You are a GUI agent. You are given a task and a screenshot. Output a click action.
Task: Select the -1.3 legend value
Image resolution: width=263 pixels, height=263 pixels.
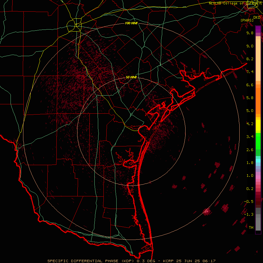pos(249,214)
